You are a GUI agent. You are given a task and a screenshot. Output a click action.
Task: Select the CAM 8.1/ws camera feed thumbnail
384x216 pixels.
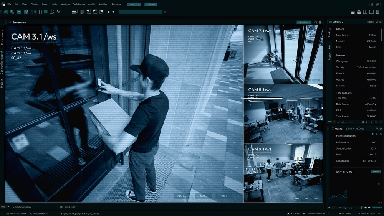pos(283,114)
